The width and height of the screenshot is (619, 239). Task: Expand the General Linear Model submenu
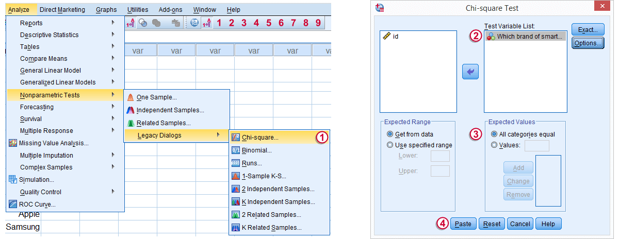point(65,70)
